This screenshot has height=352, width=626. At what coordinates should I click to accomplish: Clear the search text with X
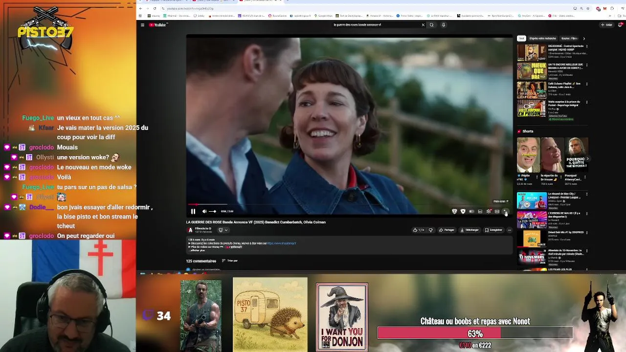[423, 25]
